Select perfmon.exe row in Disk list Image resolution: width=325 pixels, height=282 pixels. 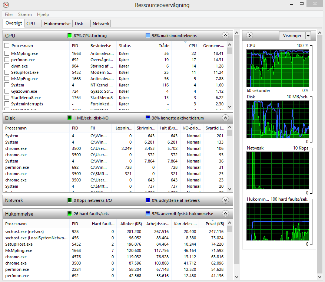(x=115, y=167)
